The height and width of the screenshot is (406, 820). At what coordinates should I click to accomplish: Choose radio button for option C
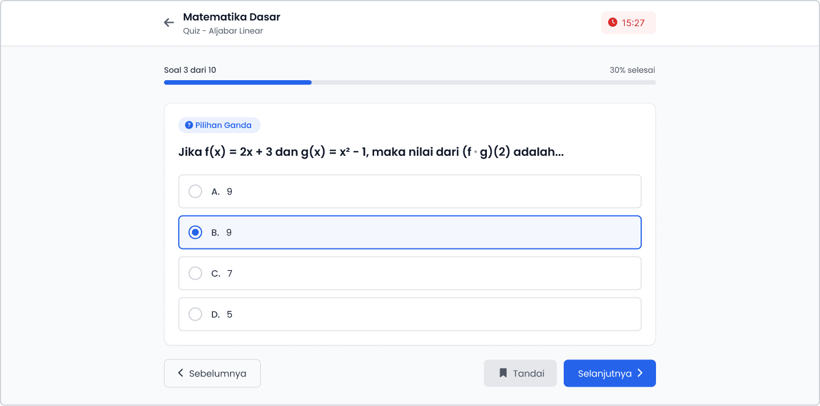195,273
